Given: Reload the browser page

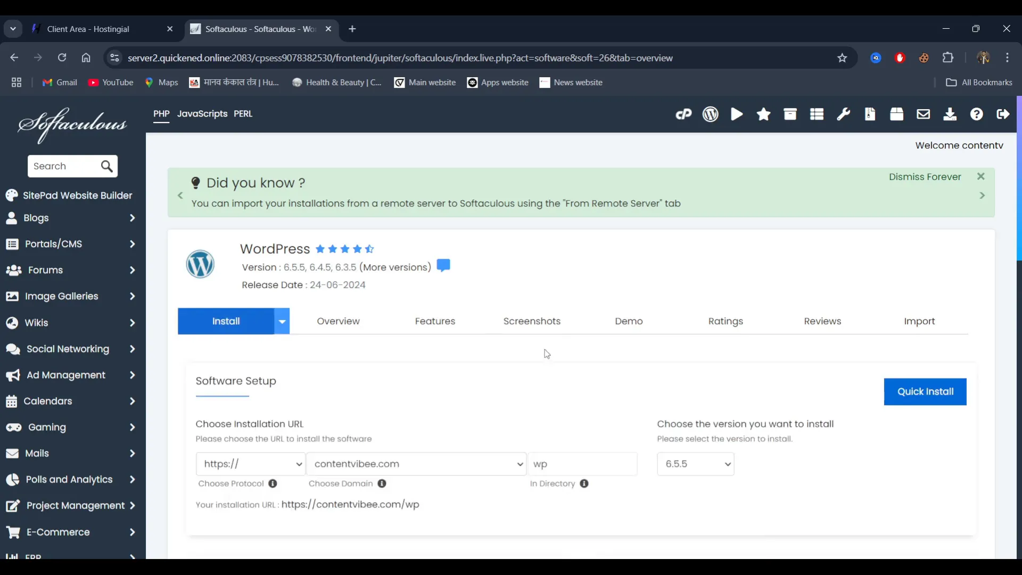Looking at the screenshot, I should (62, 58).
